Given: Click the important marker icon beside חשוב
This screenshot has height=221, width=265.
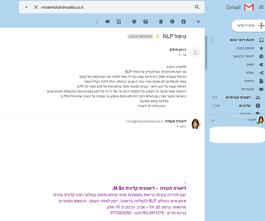Looking at the screenshot, I should [x=261, y=64].
